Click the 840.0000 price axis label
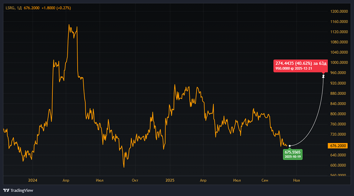Image resolution: width=354 pixels, height=196 pixels. point(338,104)
